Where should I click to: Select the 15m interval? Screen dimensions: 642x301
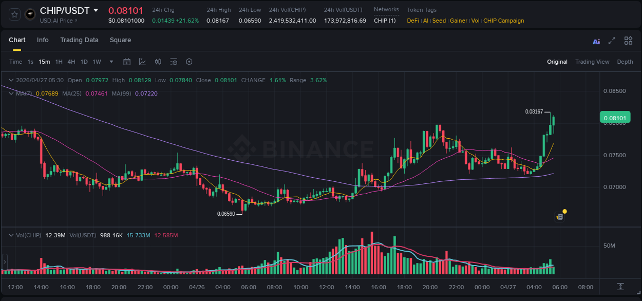point(44,62)
